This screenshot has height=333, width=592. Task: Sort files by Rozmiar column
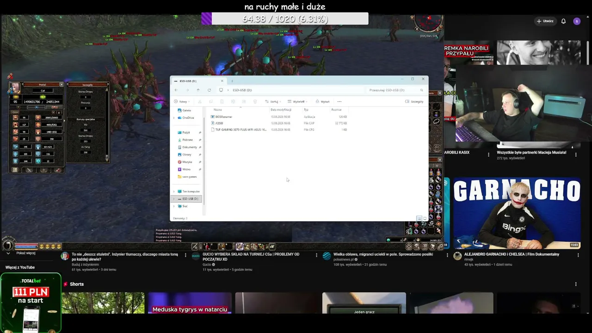[x=336, y=110]
